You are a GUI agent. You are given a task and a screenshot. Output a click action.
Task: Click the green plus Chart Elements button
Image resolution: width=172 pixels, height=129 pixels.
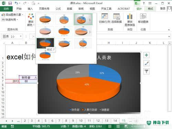point(147,55)
